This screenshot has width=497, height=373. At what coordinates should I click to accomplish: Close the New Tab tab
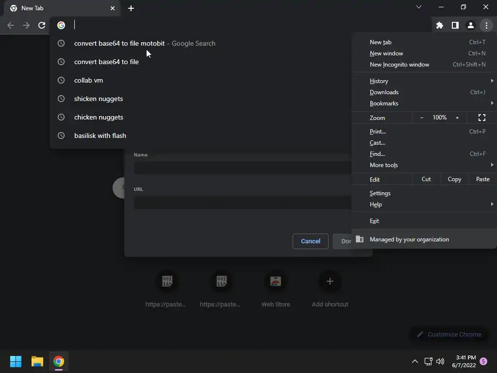pos(113,8)
